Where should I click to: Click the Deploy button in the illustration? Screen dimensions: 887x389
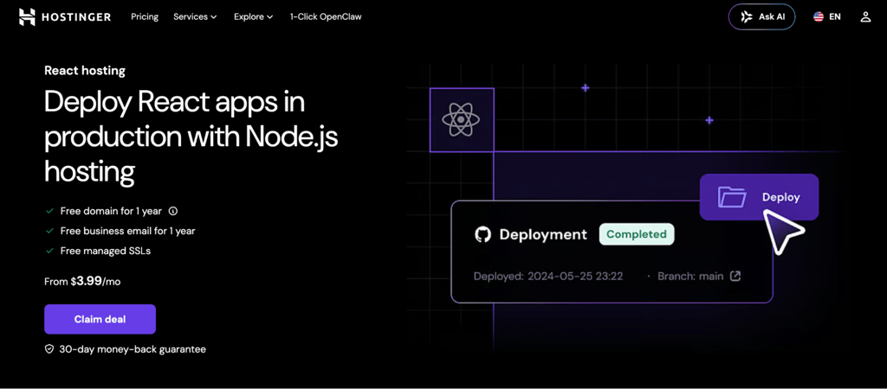(759, 197)
